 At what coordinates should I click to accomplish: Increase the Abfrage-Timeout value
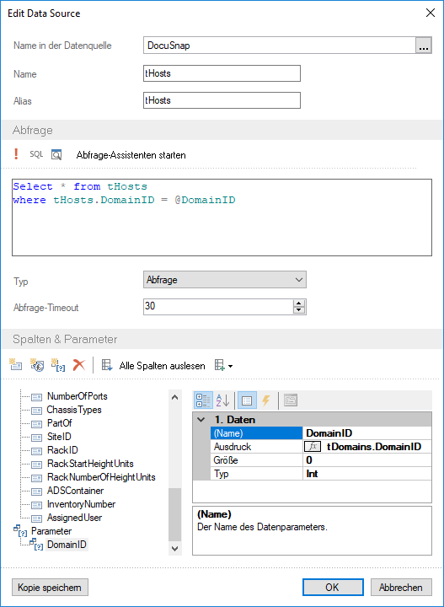tap(299, 303)
